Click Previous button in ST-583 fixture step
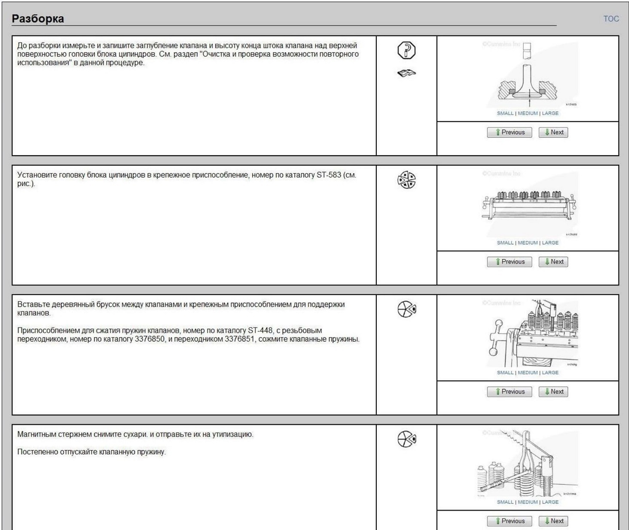 click(510, 262)
